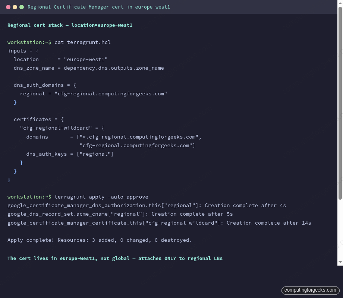
Task: Click the yellow minimize traffic light
Action: (15, 6)
